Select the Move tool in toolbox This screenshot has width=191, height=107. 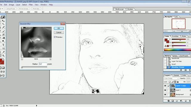[3, 21]
